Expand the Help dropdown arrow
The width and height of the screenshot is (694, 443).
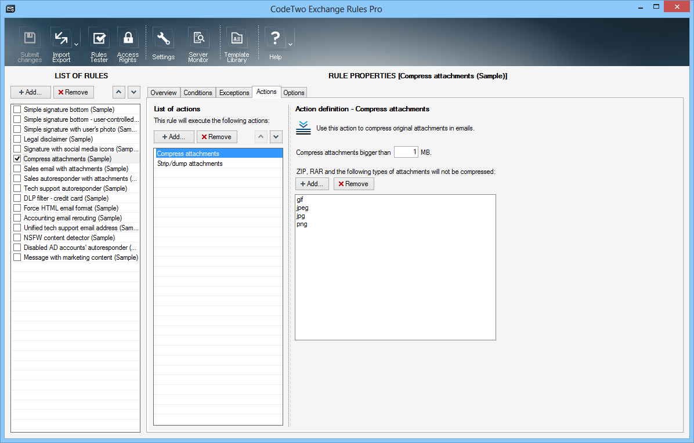290,45
